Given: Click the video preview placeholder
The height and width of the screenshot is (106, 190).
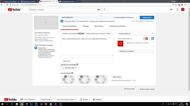Looking at the screenshot, I should pos(46,23).
